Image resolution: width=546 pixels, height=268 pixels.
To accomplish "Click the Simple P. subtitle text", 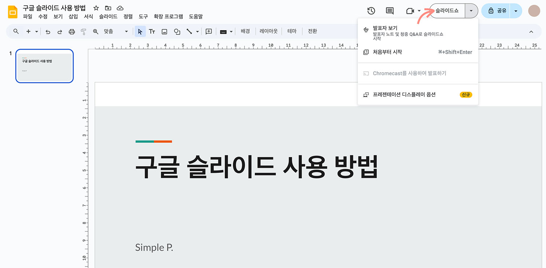I will pos(154,248).
